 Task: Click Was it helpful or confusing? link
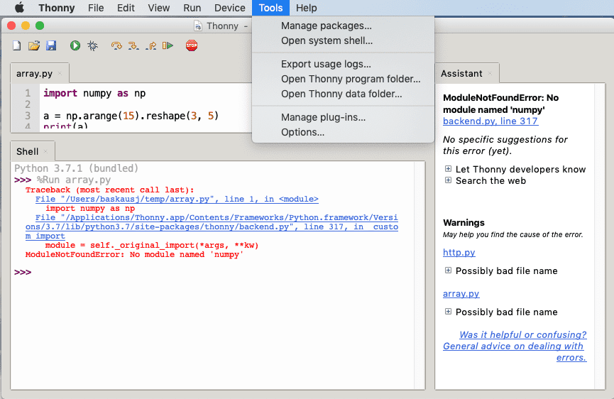pos(522,335)
